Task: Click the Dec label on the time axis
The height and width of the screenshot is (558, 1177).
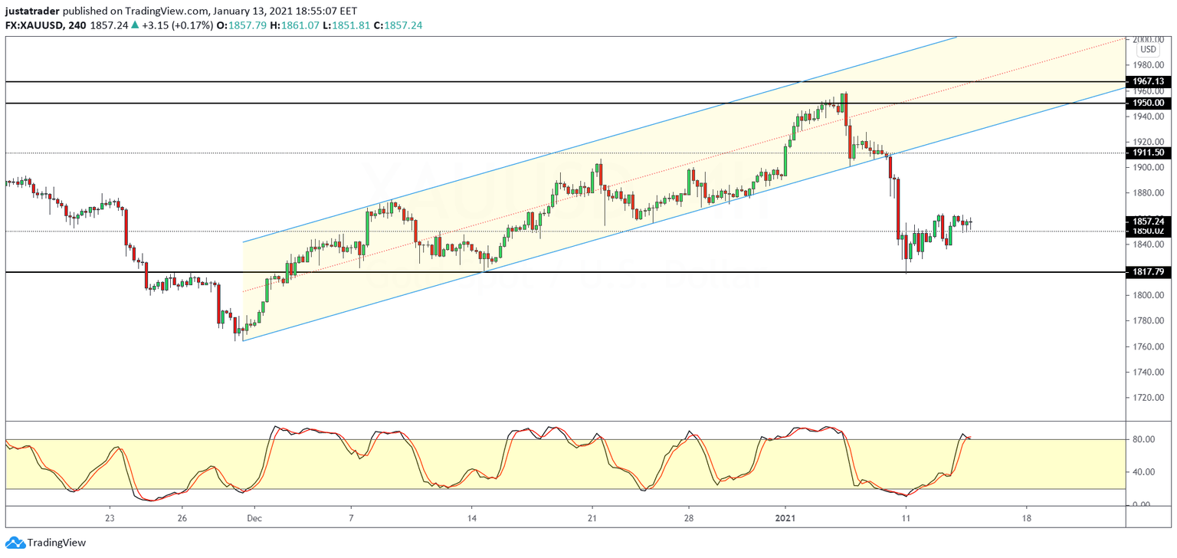Action: tap(254, 518)
